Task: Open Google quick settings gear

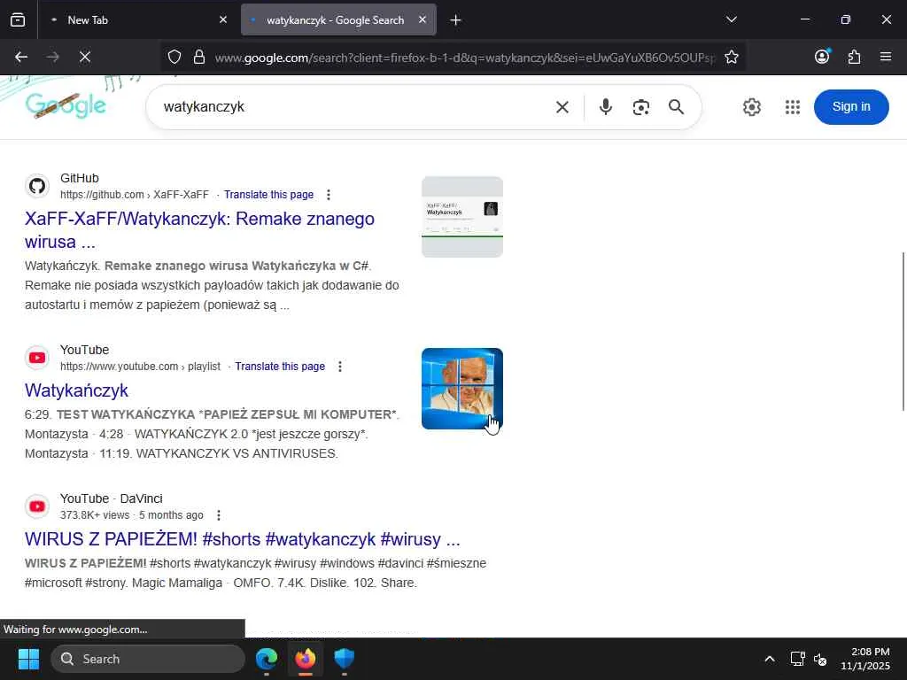Action: 751,107
